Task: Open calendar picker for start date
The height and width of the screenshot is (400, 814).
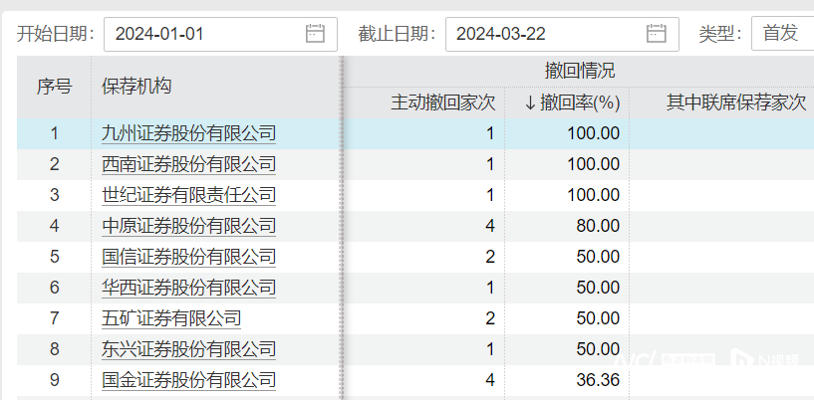Action: [315, 34]
